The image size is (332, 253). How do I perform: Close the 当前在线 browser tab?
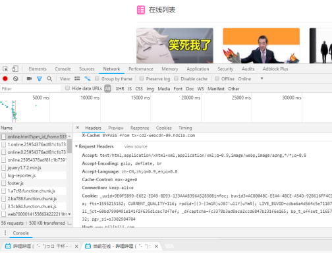pos(156,246)
